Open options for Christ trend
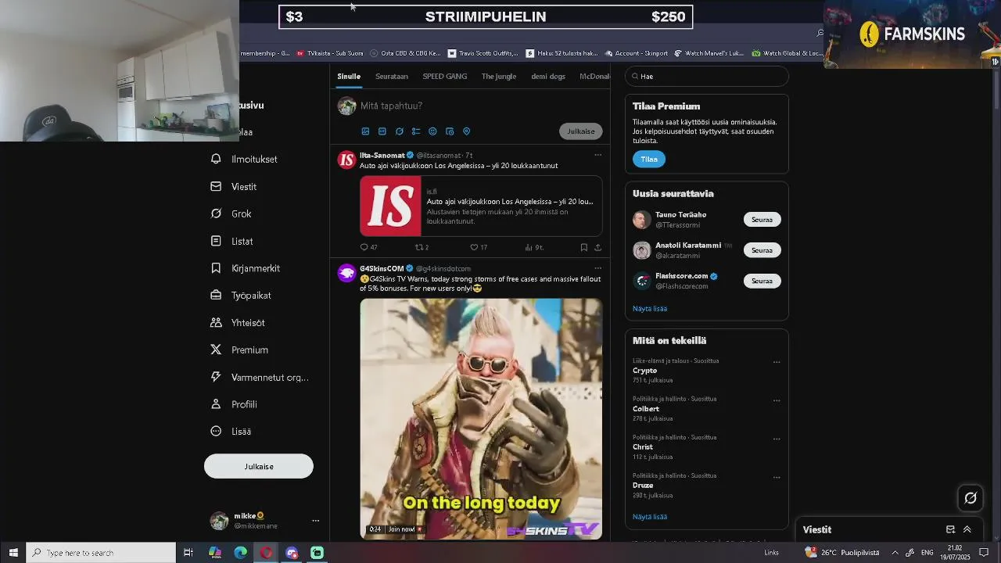The height and width of the screenshot is (563, 1001). [777, 439]
